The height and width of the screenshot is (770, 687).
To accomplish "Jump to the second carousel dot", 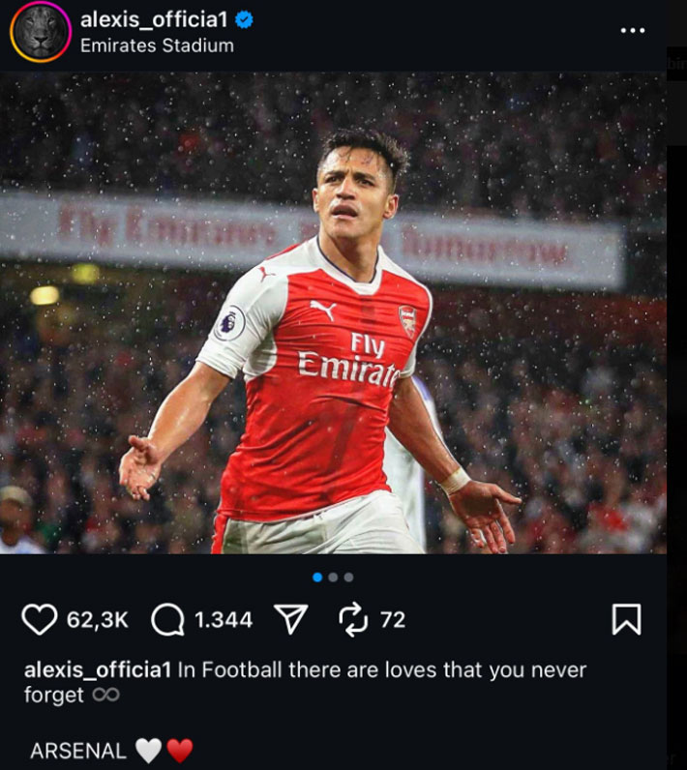I will pyautogui.click(x=333, y=577).
